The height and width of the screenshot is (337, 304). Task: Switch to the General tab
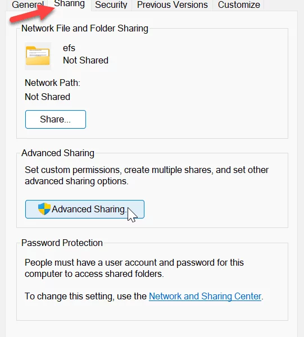tap(28, 5)
